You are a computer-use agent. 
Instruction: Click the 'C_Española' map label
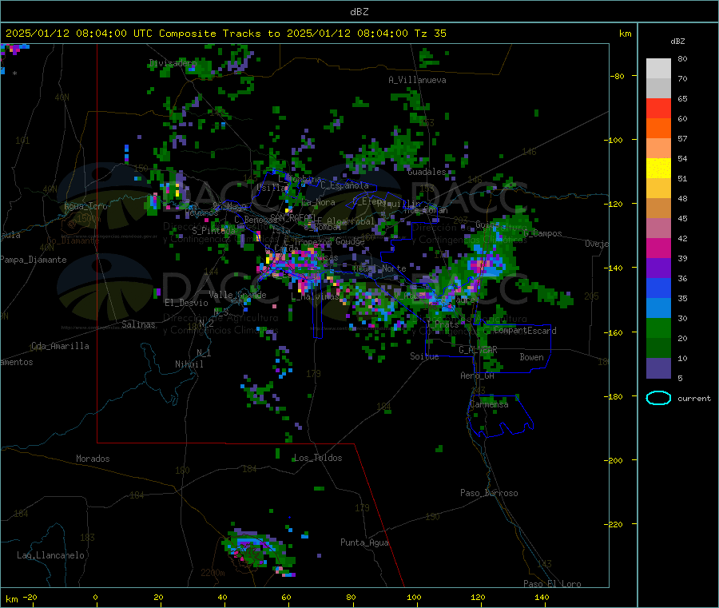345,185
